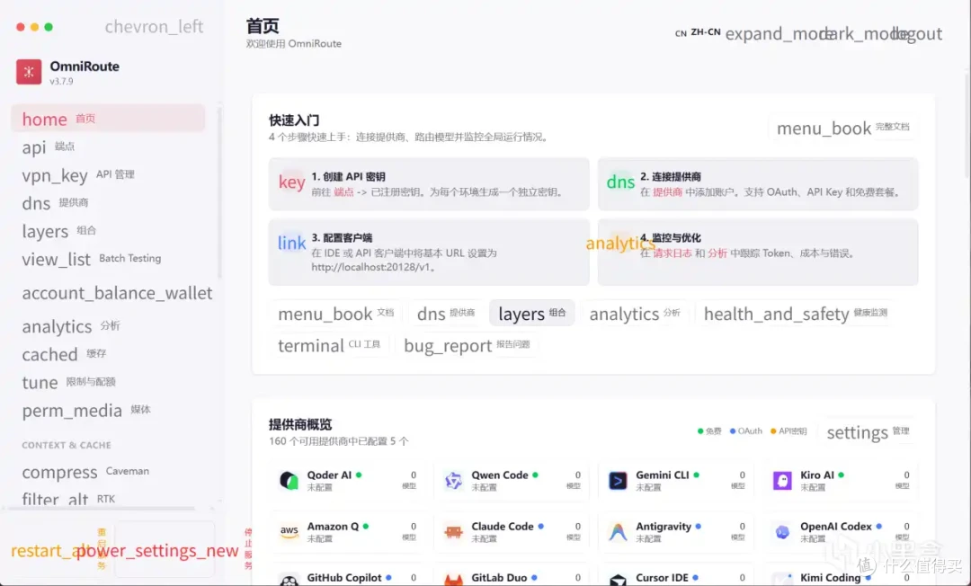Open step 4 监控与优化 card
Screen dimensions: 971x586
[x=757, y=252]
